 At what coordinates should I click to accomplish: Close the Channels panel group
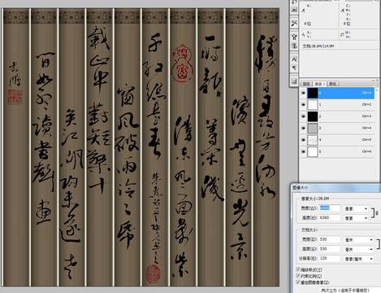[x=377, y=81]
